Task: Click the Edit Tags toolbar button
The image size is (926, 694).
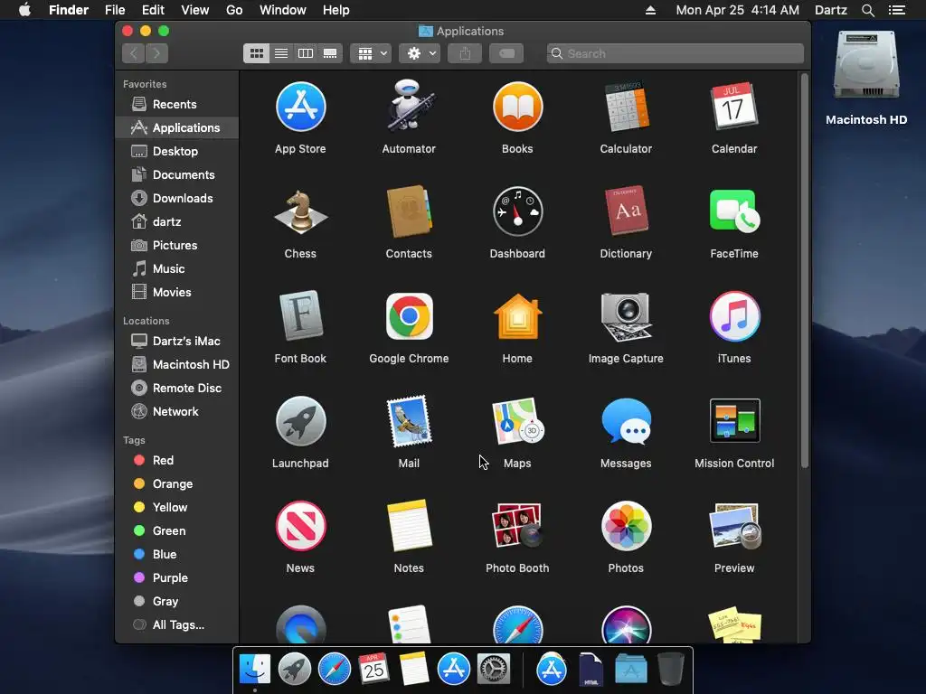Action: (x=506, y=53)
